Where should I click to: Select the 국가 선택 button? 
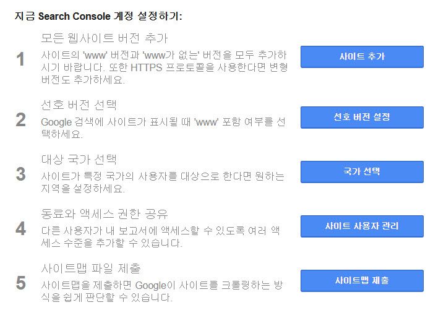362,171
